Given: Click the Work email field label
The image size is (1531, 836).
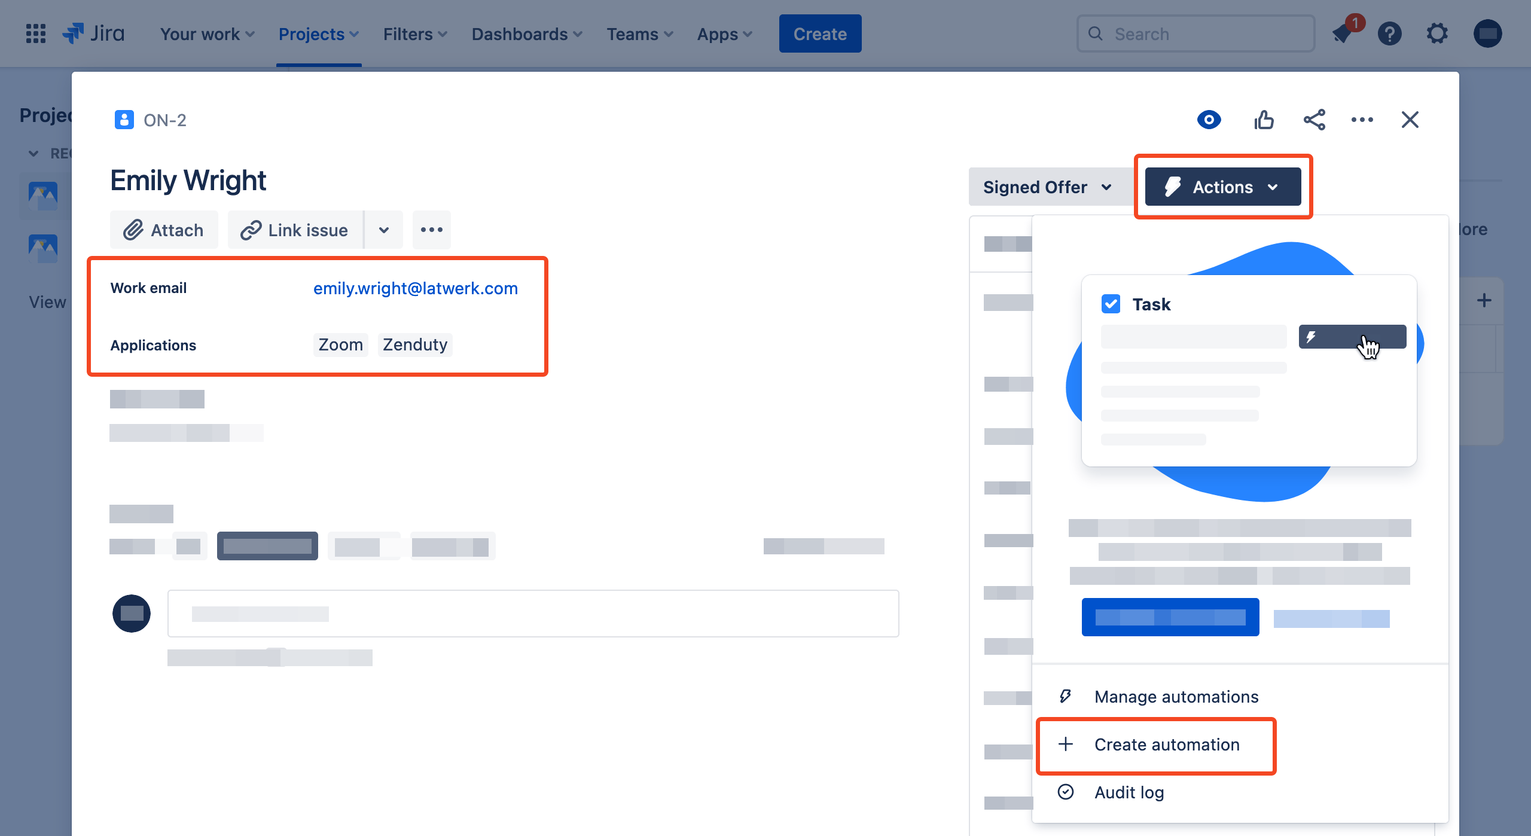Looking at the screenshot, I should (x=148, y=288).
